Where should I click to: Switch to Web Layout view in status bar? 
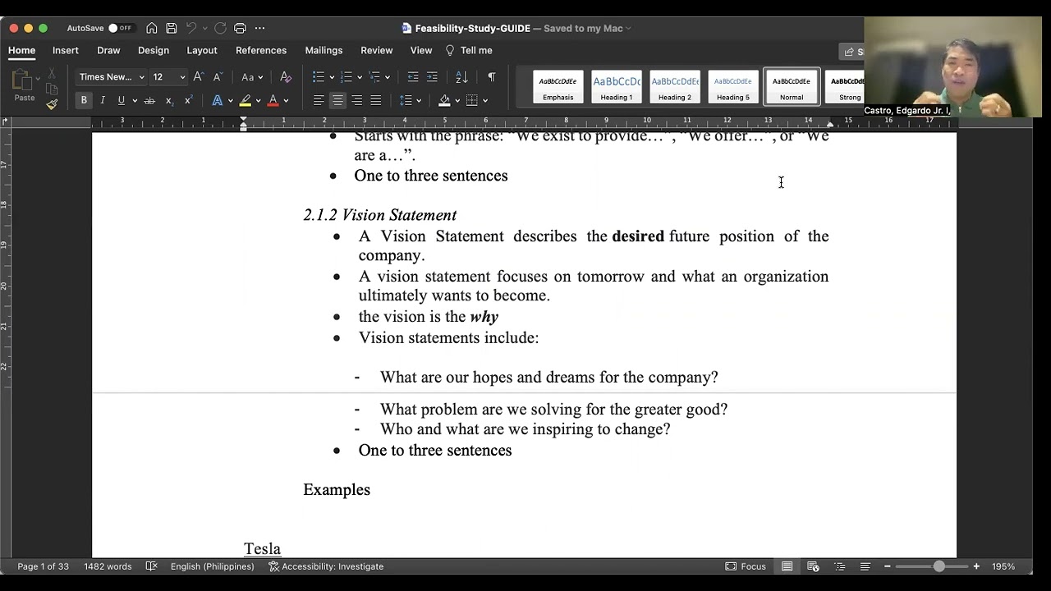tap(814, 566)
